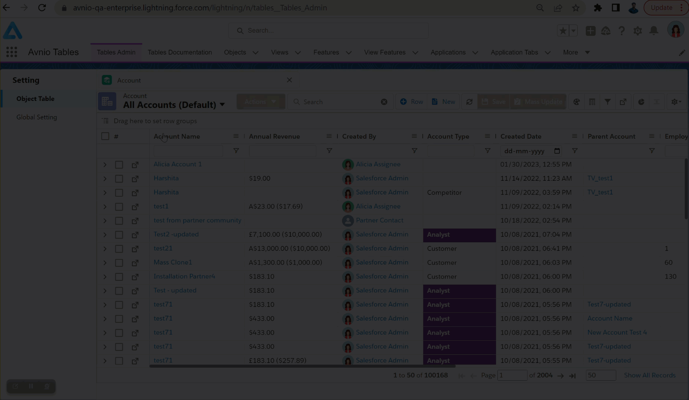Open Alicia Account 1 record in new window
Screen dimensions: 689x400
[135, 165]
